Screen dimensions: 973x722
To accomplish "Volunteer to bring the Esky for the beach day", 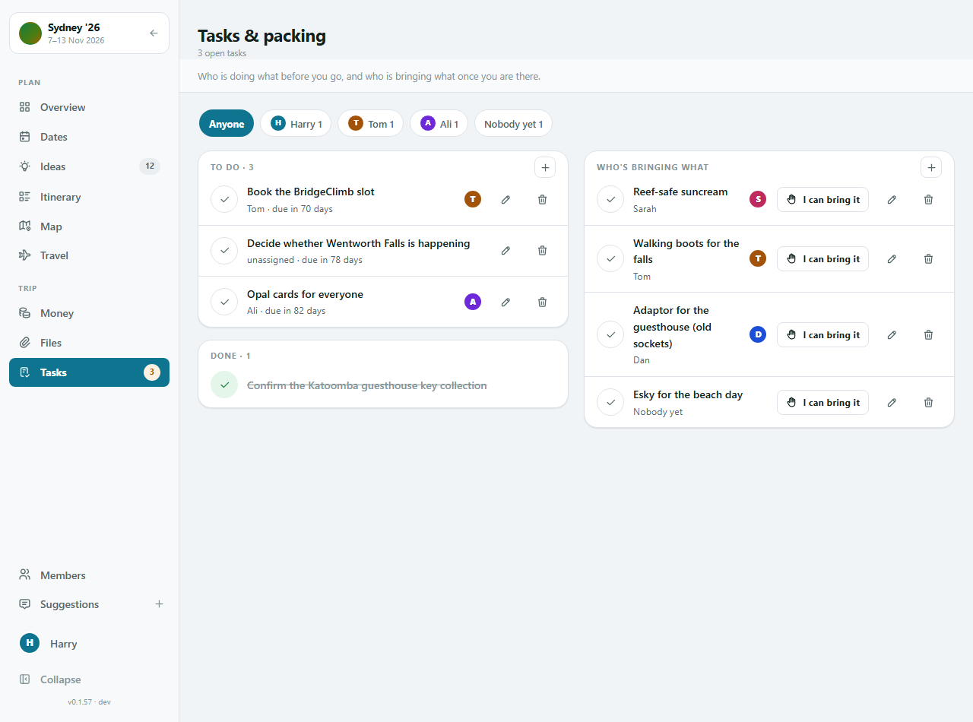I will 822,403.
